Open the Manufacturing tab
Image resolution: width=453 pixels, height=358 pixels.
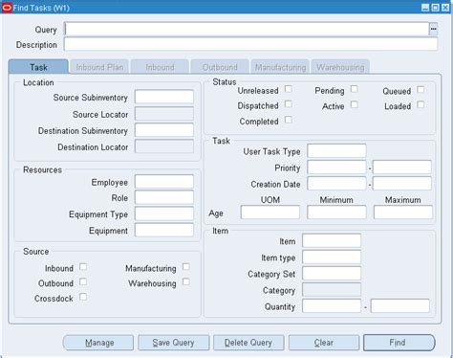click(x=280, y=67)
